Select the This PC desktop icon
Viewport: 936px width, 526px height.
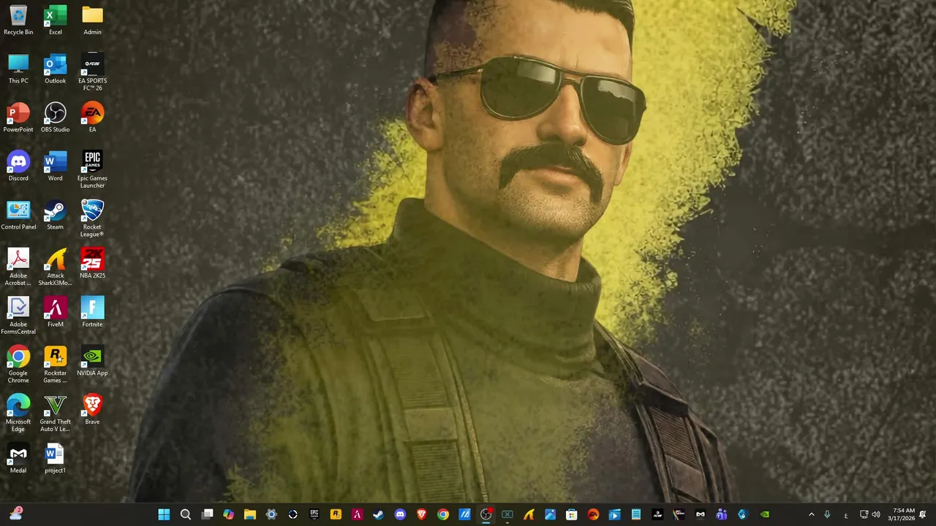pos(18,69)
